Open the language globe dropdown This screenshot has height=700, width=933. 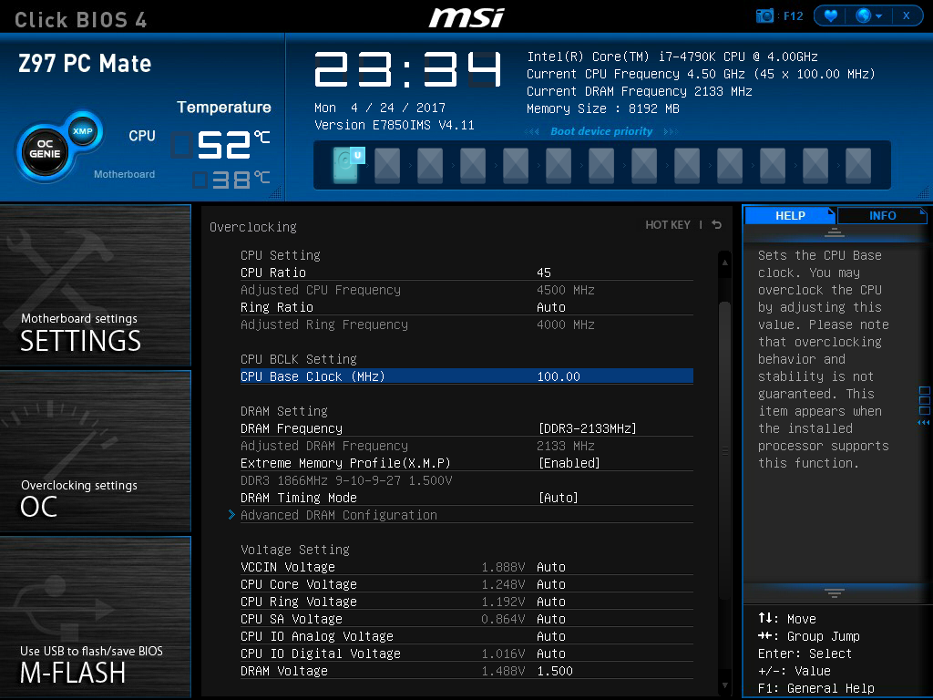(x=868, y=15)
